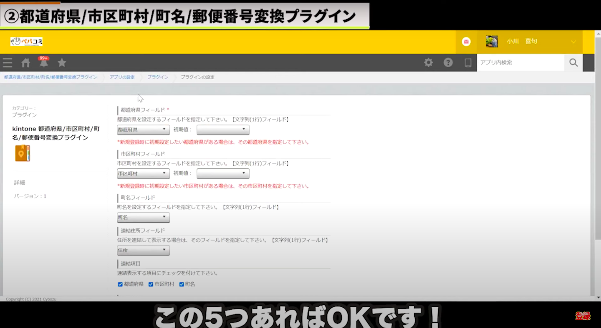Click the search magnifier button
601x328 pixels.
pos(573,63)
